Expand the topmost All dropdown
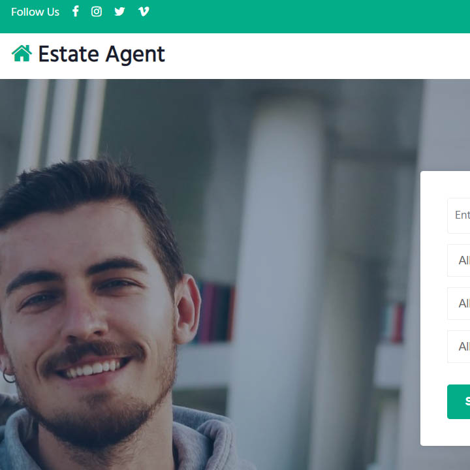470x470 pixels. point(459,260)
